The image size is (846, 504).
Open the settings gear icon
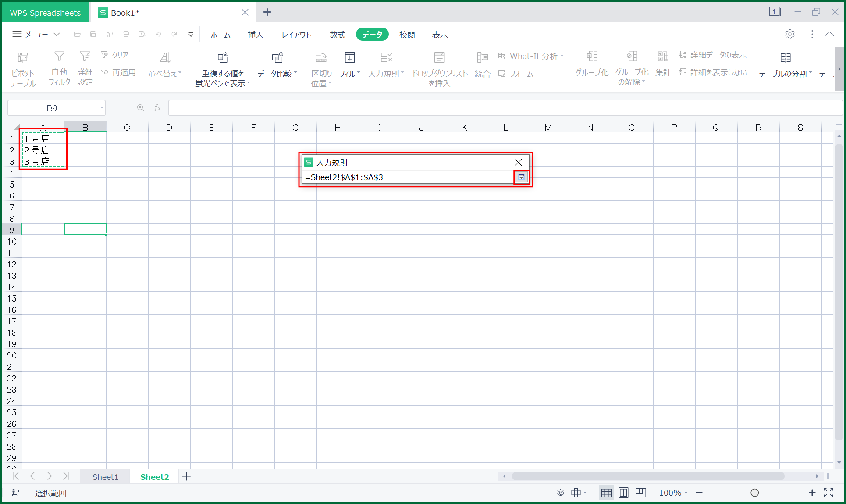[x=790, y=34]
